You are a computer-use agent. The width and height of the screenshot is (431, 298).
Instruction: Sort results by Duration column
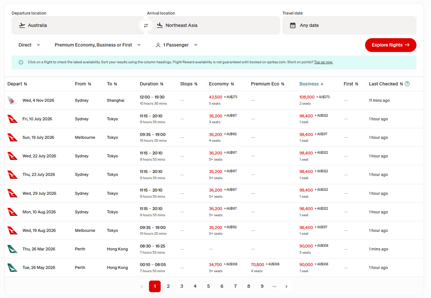(151, 84)
